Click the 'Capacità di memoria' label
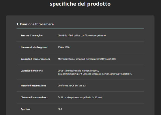The width and height of the screenshot is (161, 115). (32, 71)
